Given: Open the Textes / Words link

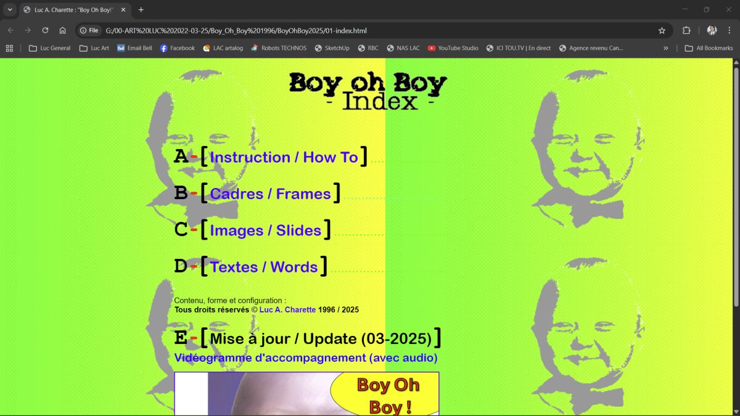Looking at the screenshot, I should point(263,267).
